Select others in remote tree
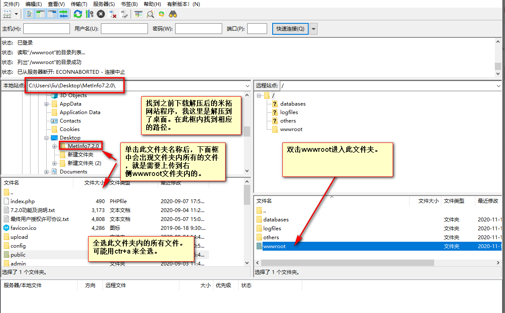The image size is (505, 313). (x=288, y=121)
